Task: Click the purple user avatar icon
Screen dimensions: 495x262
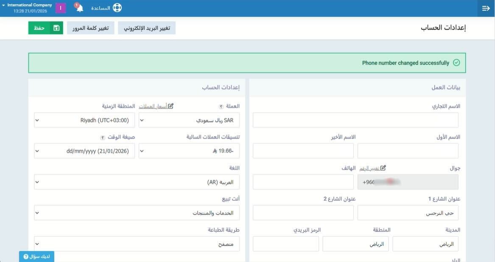Action: [x=61, y=8]
